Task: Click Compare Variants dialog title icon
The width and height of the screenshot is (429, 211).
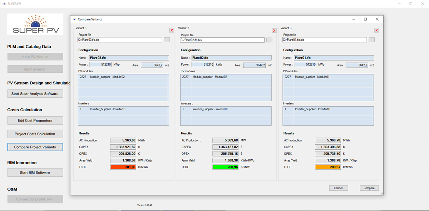Action: pos(74,19)
